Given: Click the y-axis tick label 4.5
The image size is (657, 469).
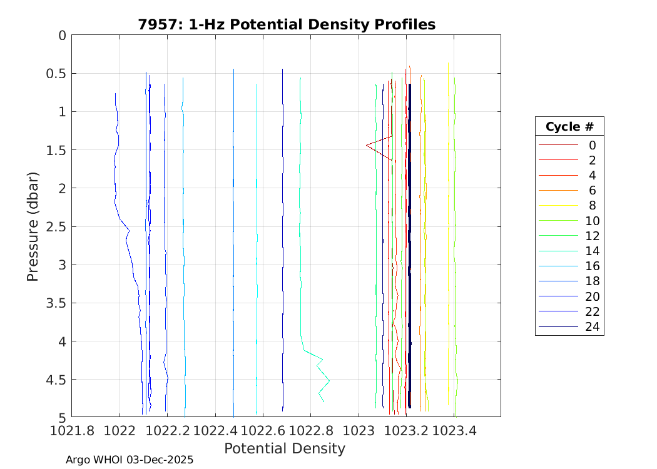Looking at the screenshot, I should point(55,380).
